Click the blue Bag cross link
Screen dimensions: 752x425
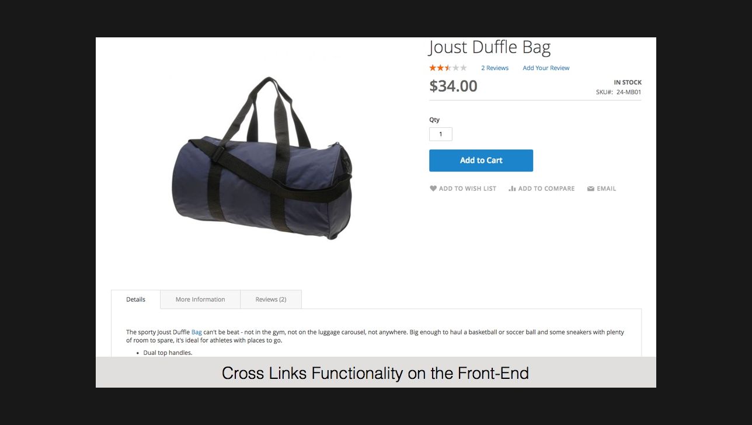click(197, 332)
